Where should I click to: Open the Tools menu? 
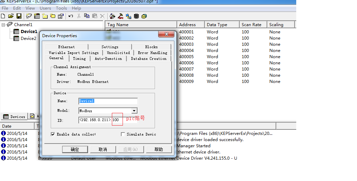click(x=61, y=8)
